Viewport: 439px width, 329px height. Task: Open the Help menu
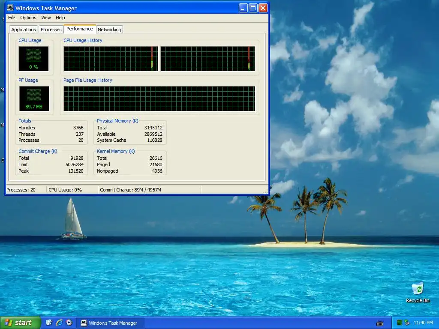coord(60,18)
